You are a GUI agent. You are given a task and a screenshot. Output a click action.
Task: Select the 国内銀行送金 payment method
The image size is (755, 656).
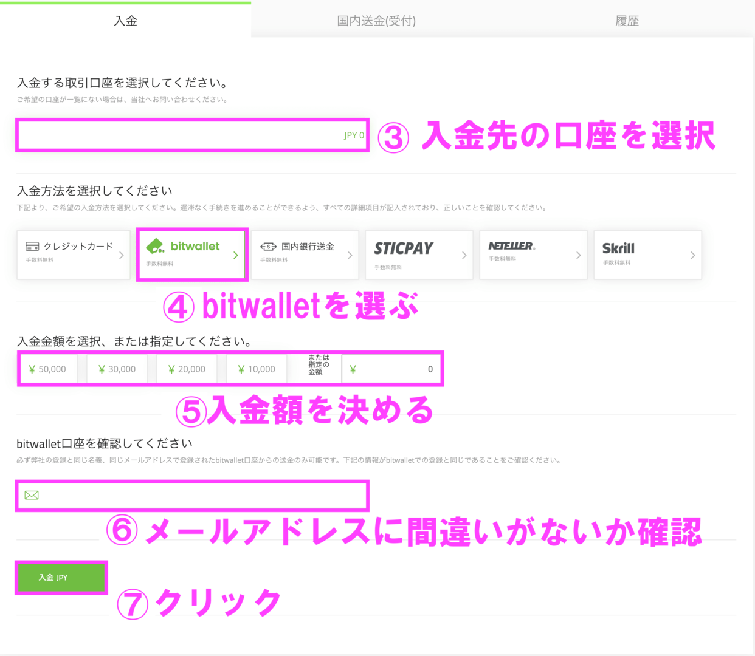305,255
